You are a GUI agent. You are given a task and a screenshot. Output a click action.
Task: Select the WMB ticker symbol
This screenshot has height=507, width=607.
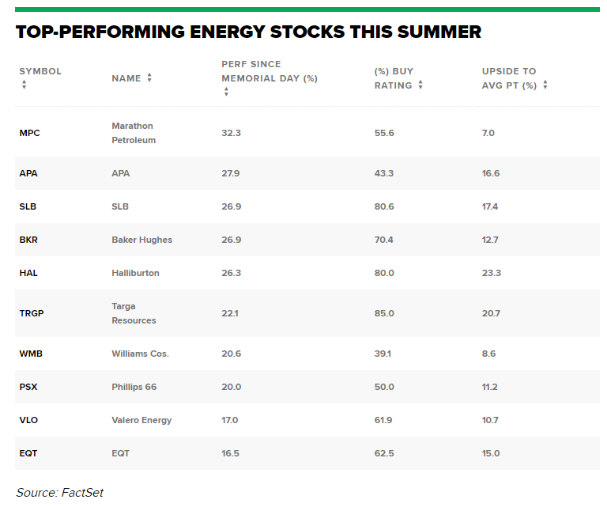point(30,354)
